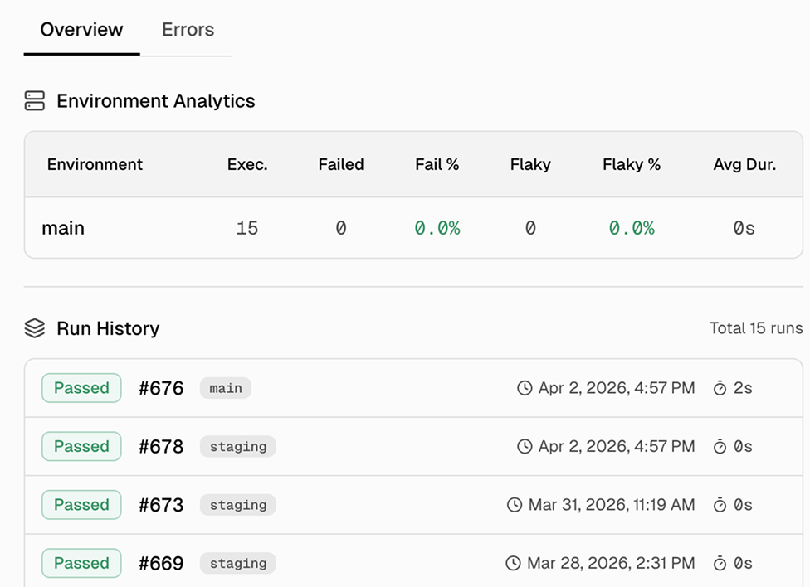Click the stopwatch icon next to 2s

720,388
